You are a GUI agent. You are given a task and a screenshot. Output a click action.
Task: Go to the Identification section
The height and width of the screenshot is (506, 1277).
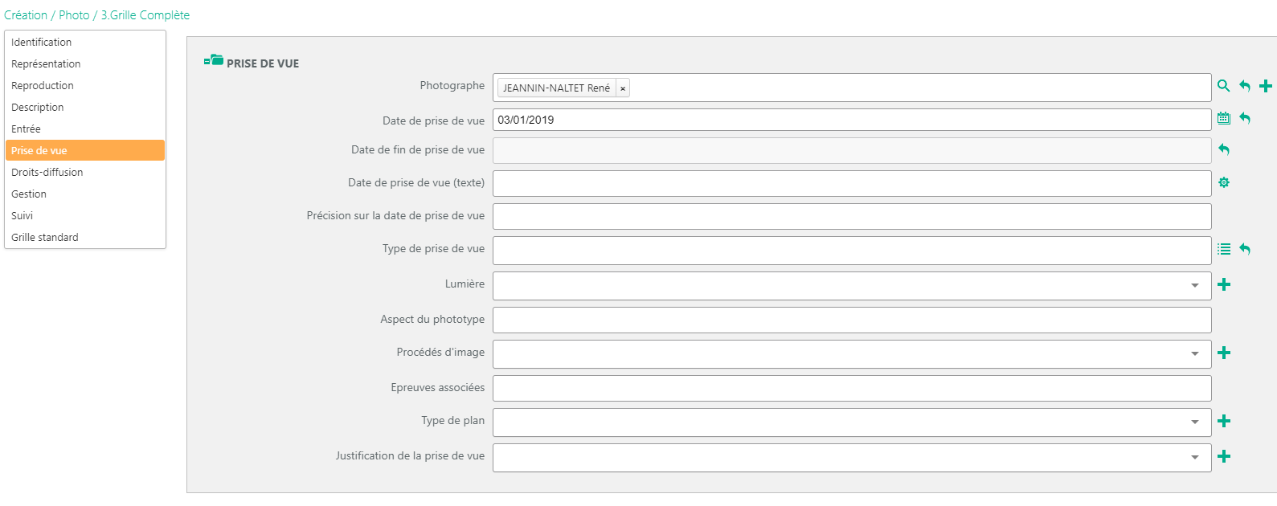(x=42, y=43)
